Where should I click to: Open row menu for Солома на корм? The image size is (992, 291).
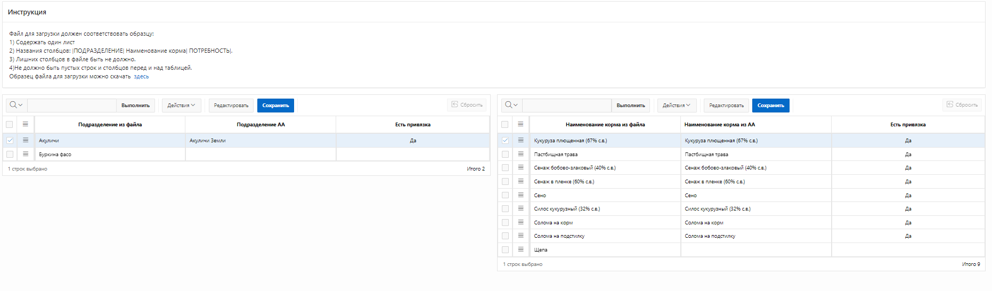pos(521,222)
